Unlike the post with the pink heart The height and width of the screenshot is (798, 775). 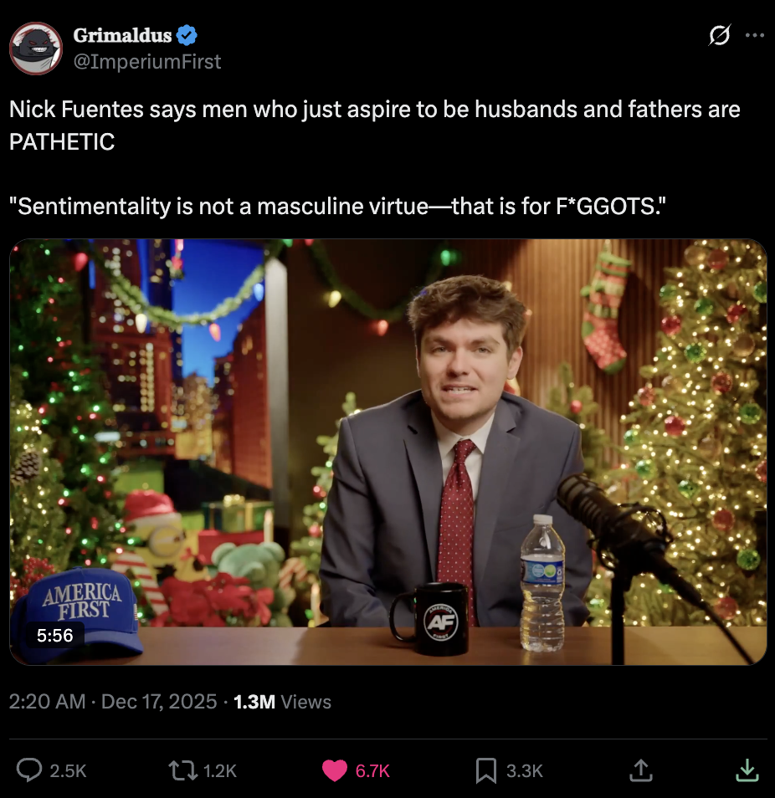[335, 770]
